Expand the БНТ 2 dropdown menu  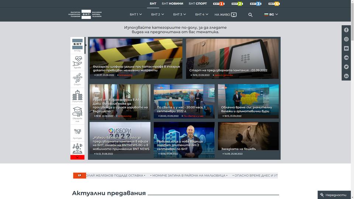coord(157,14)
